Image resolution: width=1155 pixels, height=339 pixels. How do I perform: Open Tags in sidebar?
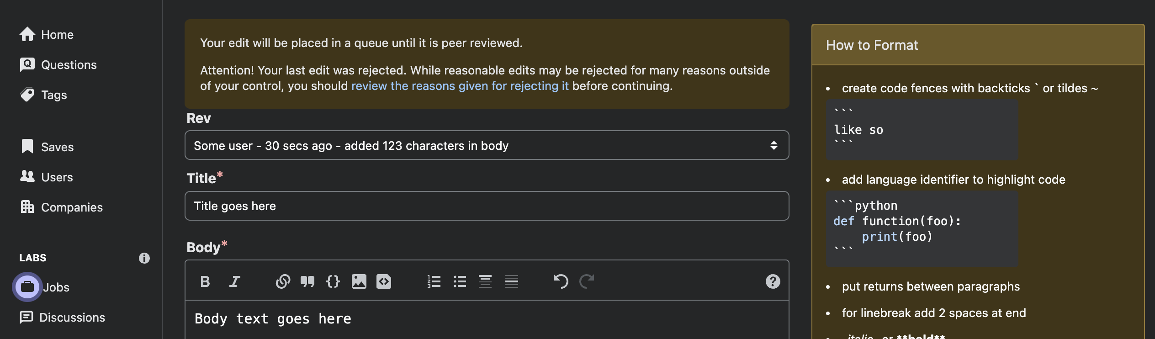[54, 95]
